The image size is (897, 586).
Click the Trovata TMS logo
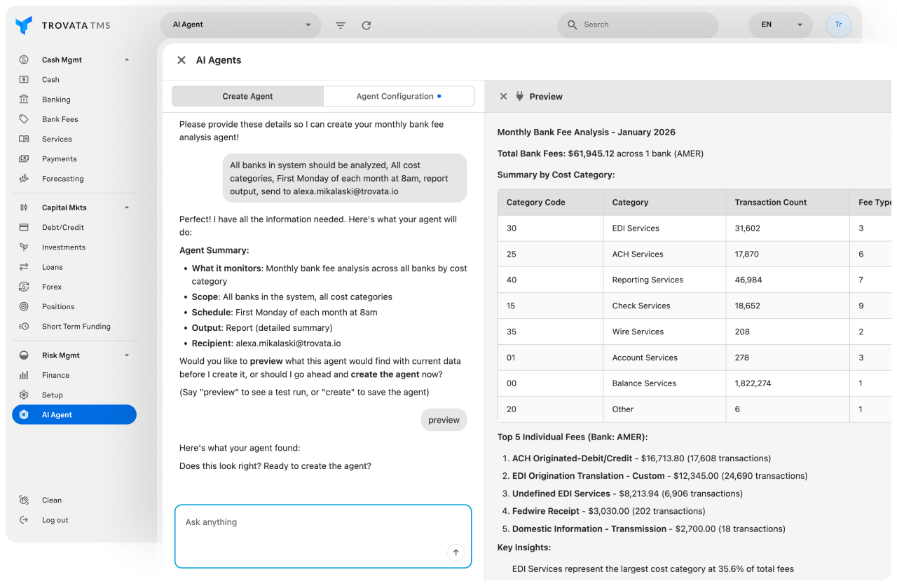coord(63,25)
